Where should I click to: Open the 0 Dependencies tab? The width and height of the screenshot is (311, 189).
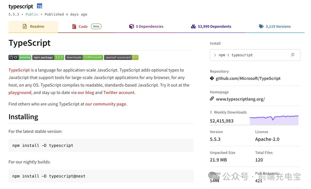tap(146, 26)
